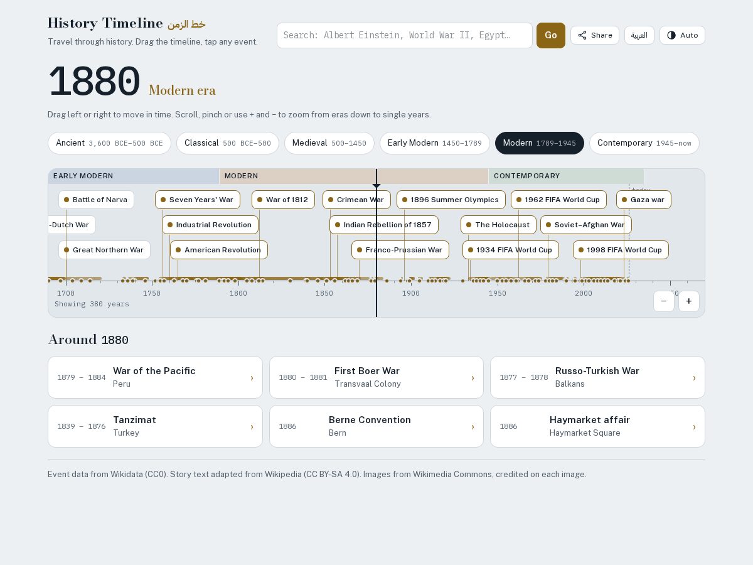Open 1998 FIFA World Cup marker
The height and width of the screenshot is (565, 753).
click(621, 250)
